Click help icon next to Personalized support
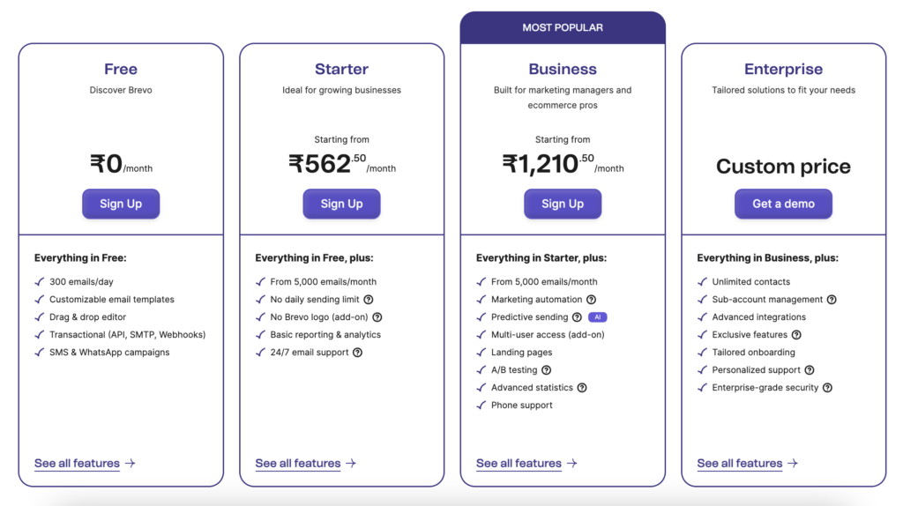The image size is (903, 506). 810,370
